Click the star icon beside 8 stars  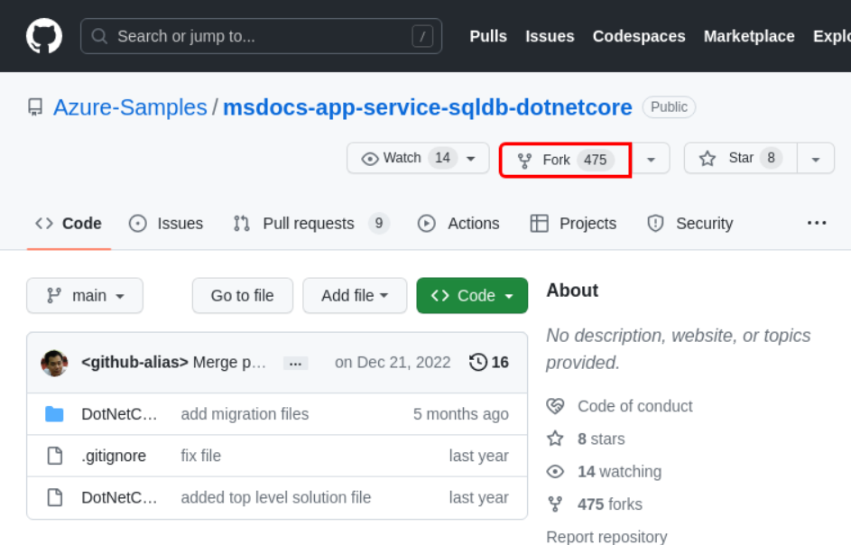[555, 438]
